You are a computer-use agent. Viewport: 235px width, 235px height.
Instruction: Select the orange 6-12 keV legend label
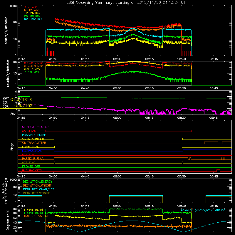pyautogui.click(x=31, y=10)
